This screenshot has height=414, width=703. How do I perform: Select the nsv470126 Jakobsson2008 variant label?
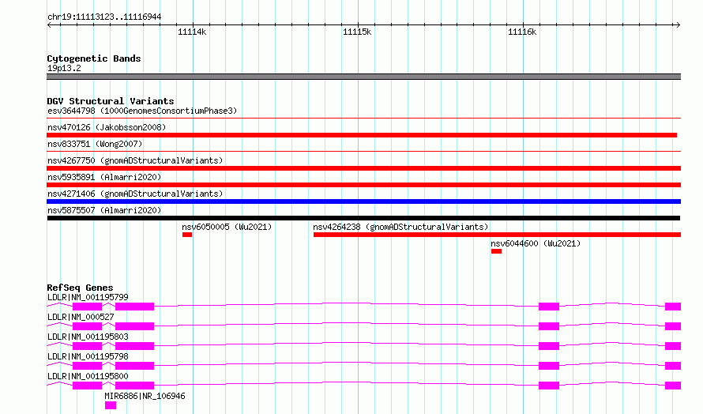click(x=107, y=127)
